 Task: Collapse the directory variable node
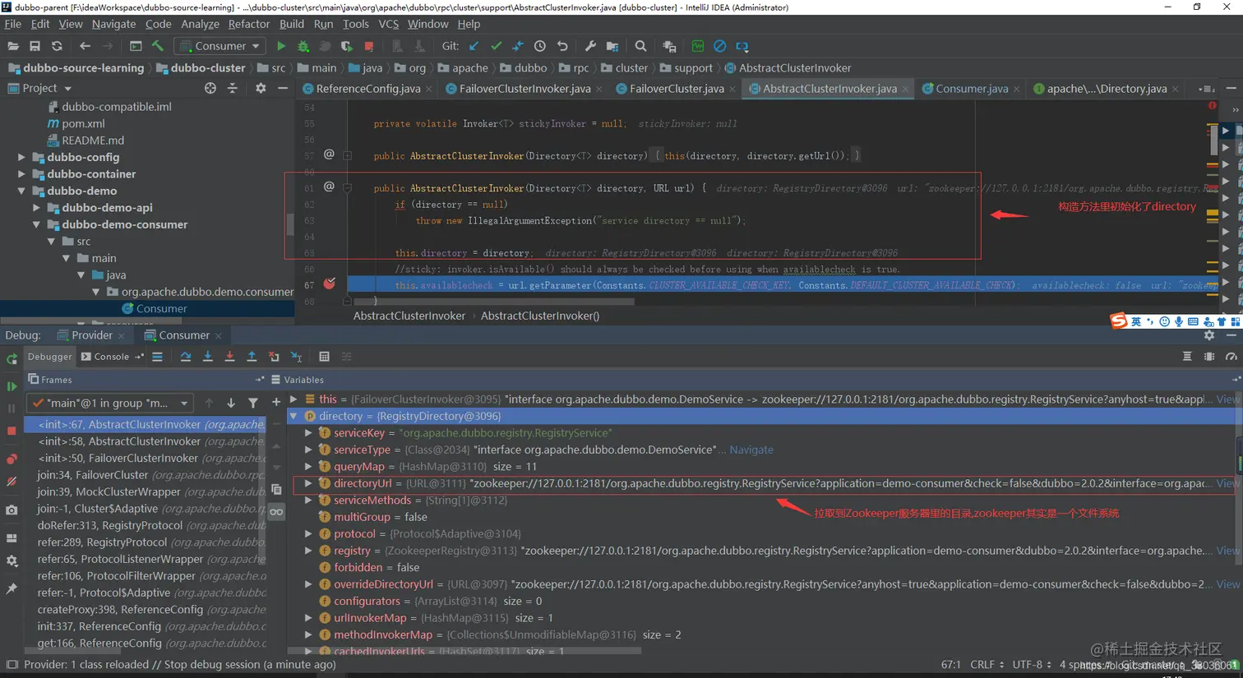(x=293, y=416)
